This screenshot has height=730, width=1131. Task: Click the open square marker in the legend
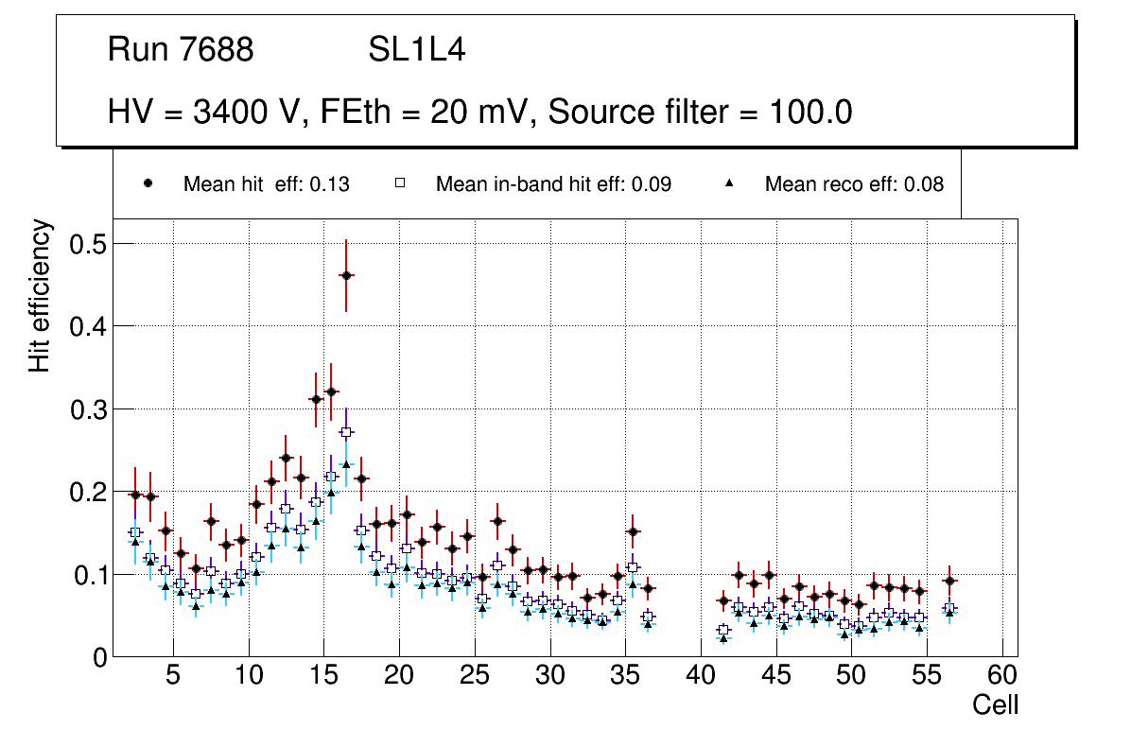click(x=399, y=183)
